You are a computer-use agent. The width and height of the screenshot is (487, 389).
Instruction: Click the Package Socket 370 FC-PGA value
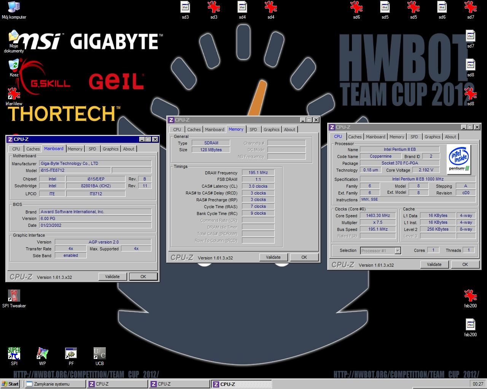[x=400, y=163]
